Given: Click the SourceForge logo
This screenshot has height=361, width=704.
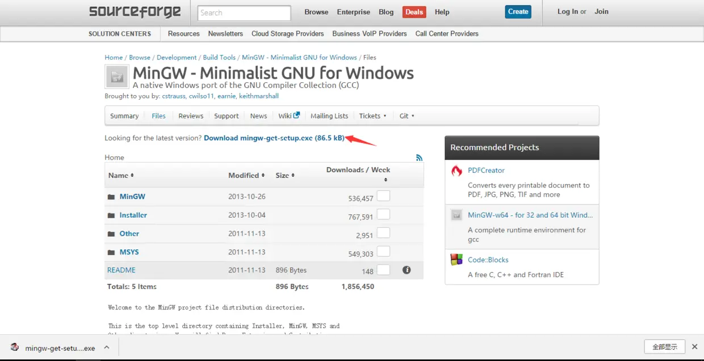Looking at the screenshot, I should [x=135, y=12].
